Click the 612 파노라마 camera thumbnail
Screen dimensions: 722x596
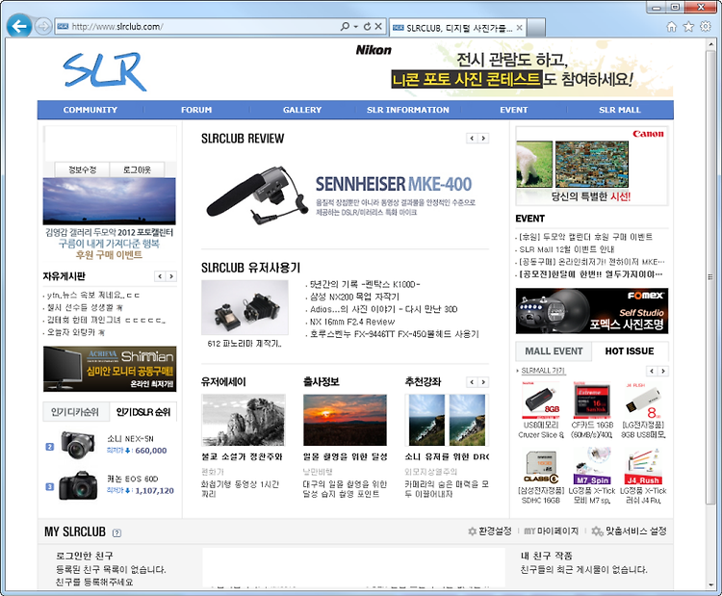[x=245, y=307]
